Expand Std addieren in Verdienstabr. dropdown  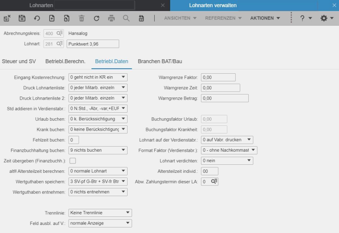98,108
